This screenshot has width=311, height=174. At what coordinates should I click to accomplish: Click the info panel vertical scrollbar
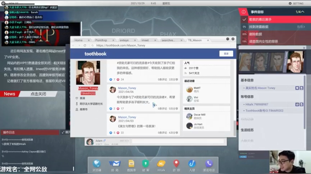coord(305,102)
